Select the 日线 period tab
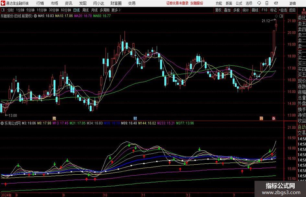The height and width of the screenshot is (197, 306). tap(76, 10)
